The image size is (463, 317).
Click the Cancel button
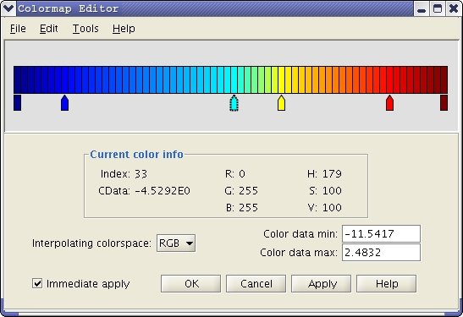[x=256, y=284]
